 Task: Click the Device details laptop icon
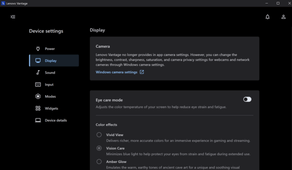pyautogui.click(x=38, y=120)
